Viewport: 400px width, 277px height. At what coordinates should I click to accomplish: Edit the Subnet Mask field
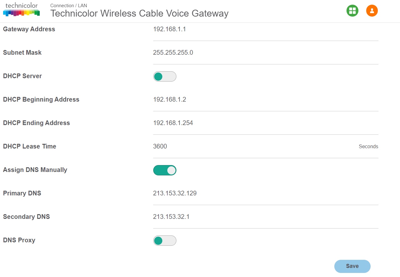tap(266, 53)
